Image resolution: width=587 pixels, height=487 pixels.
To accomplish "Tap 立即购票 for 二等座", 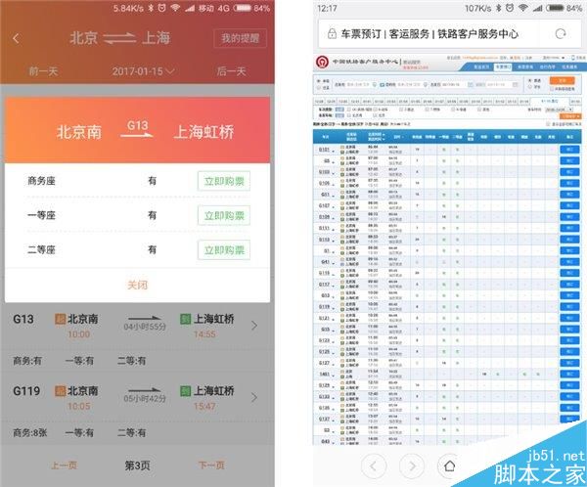I will tap(224, 250).
